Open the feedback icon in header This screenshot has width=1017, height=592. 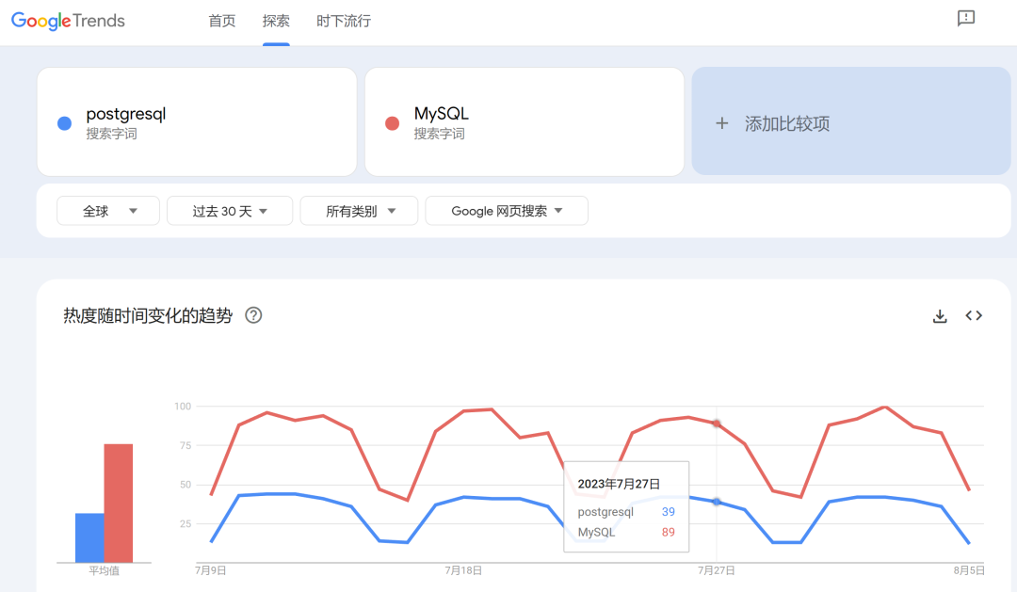966,18
